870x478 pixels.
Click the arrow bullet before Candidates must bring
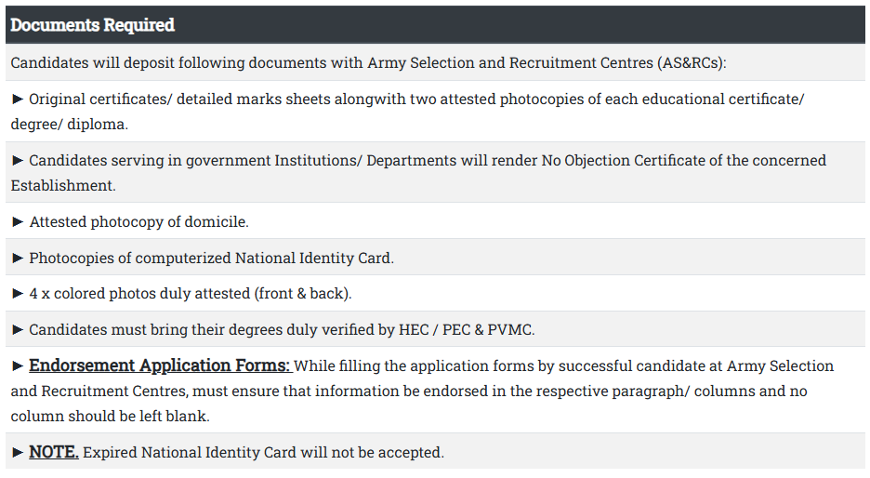point(18,329)
